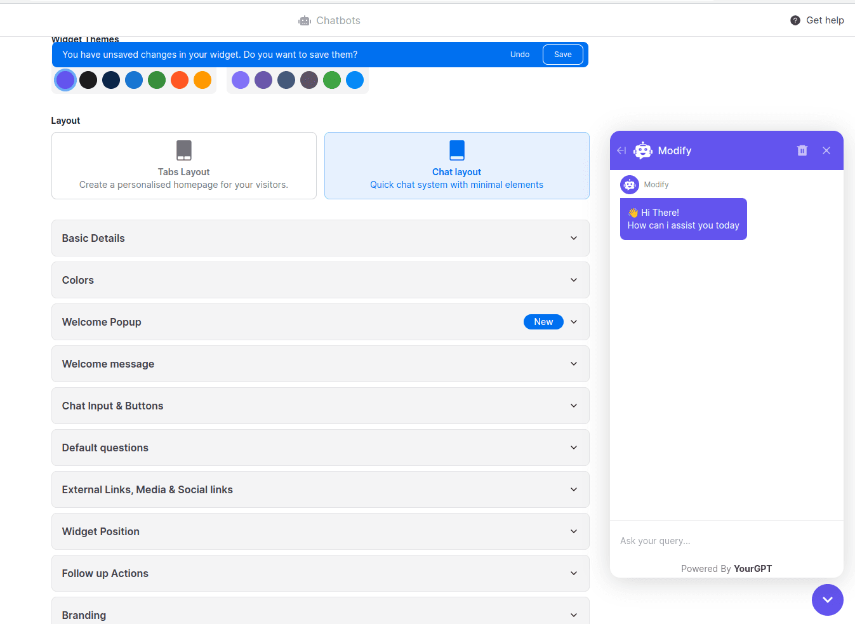This screenshot has height=624, width=855.
Task: Click the Modify title in widget header
Action: [675, 150]
